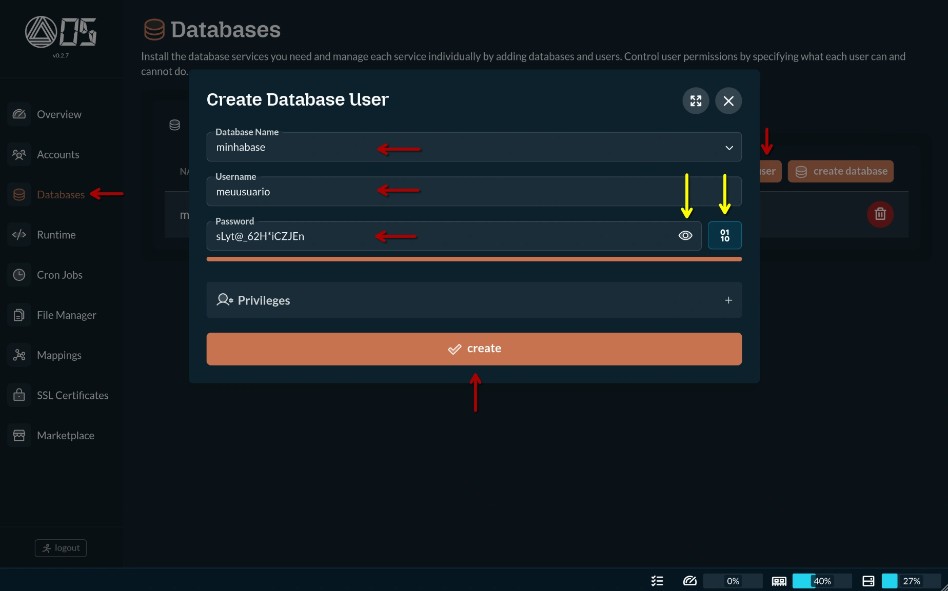Select Accounts in the sidebar
This screenshot has height=591, width=948.
(57, 154)
